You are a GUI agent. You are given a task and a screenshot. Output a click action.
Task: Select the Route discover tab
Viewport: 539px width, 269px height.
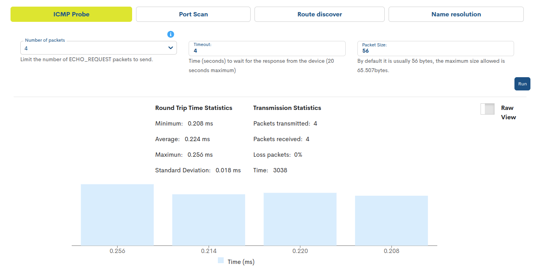[320, 14]
